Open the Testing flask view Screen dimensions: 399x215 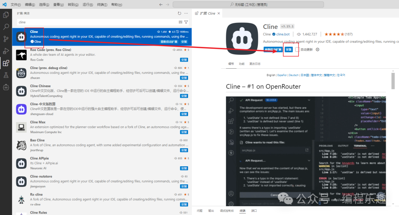point(6,75)
